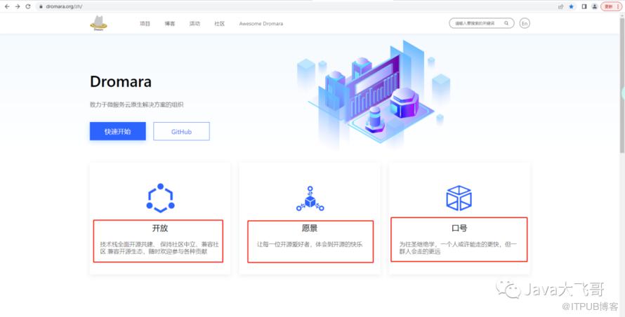
Task: Click the box icon above 口号
Action: coord(459,198)
